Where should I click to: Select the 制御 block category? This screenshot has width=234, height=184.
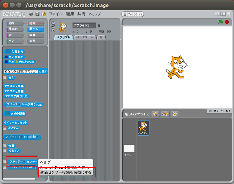(35, 23)
